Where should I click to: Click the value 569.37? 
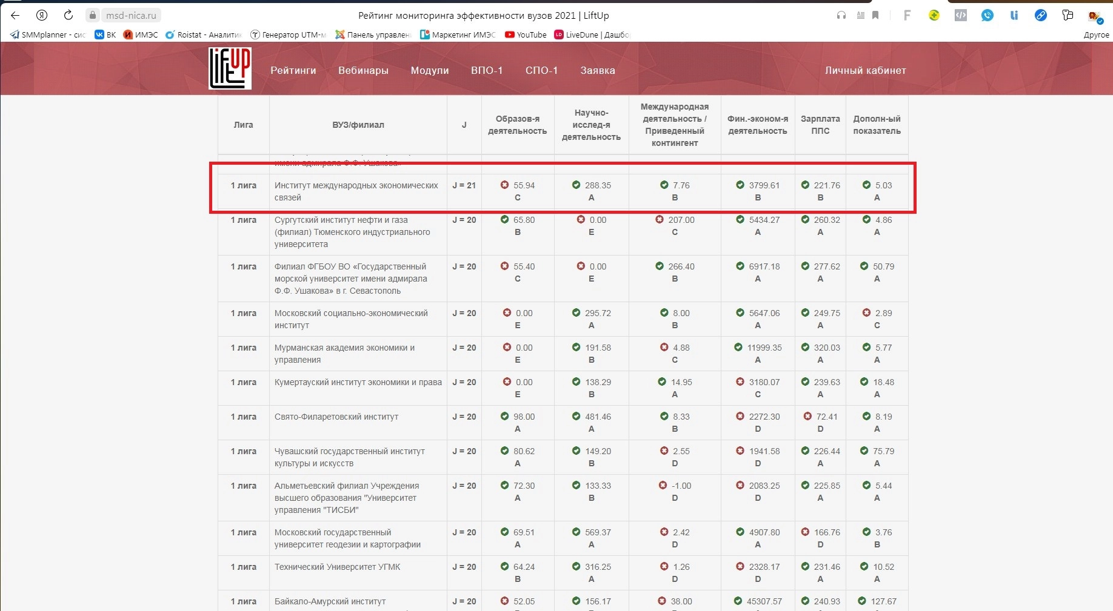coord(598,532)
